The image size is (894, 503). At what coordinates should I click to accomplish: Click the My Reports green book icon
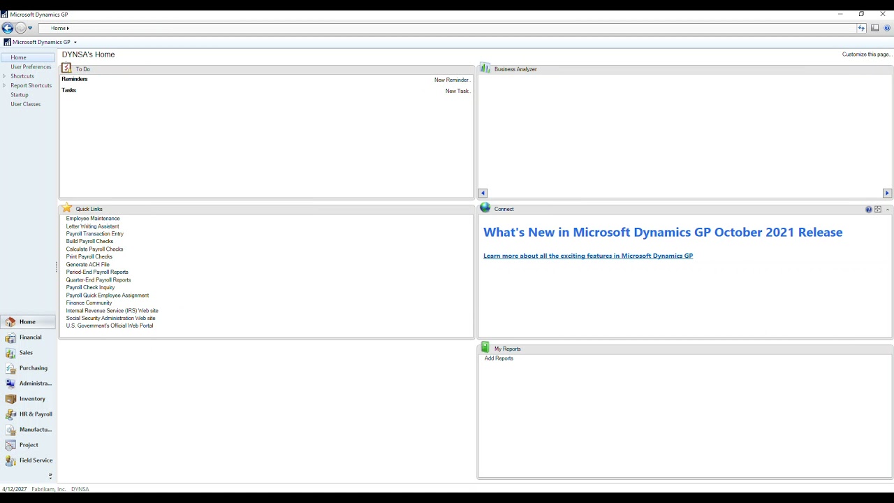(x=485, y=347)
